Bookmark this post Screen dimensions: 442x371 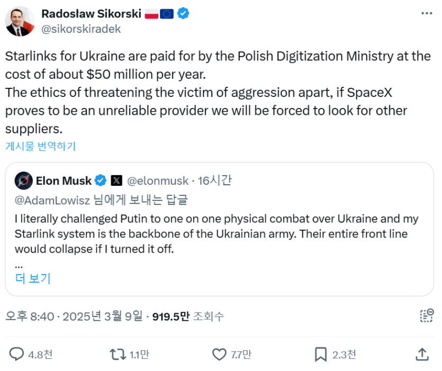[320, 354]
